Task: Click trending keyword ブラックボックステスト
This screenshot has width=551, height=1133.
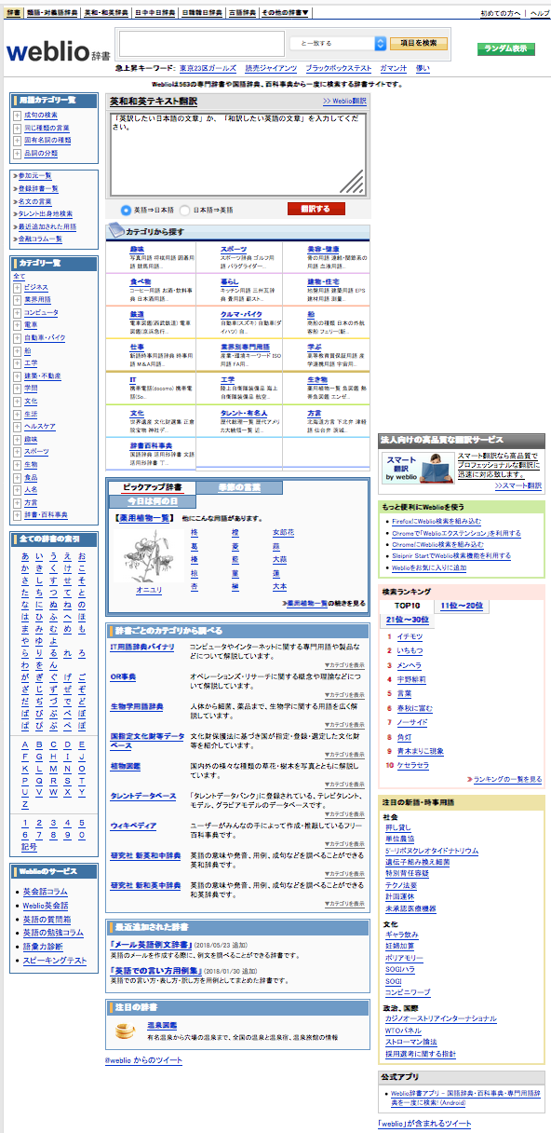Action: coord(339,68)
